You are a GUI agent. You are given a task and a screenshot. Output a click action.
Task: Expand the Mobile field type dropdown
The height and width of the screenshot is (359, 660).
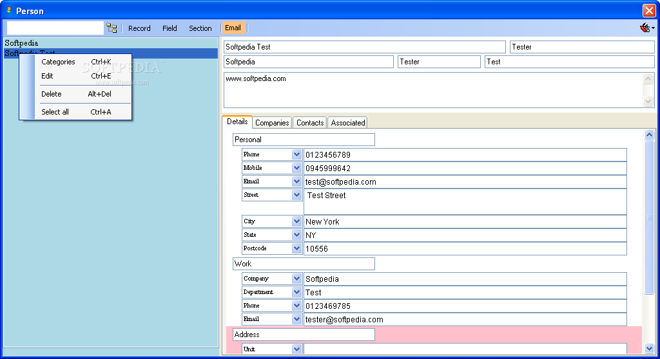coord(296,168)
